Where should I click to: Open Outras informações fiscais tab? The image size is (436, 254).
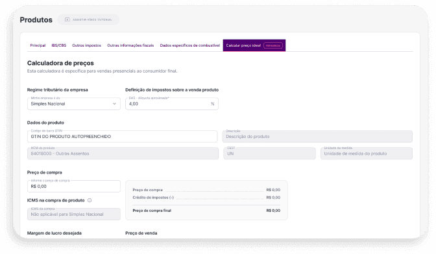(x=130, y=45)
